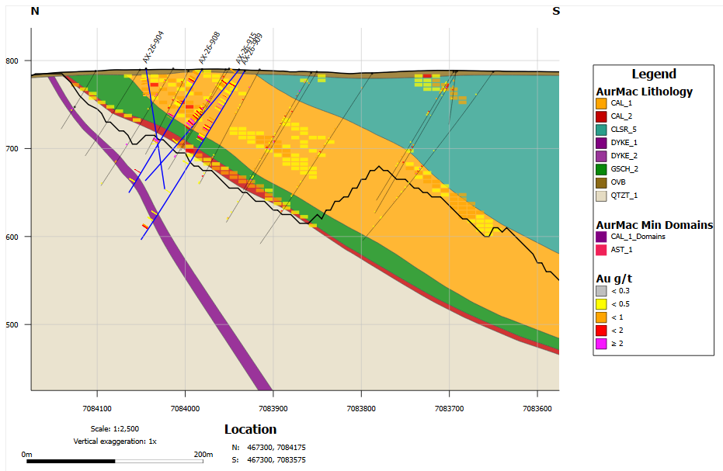Click the '0m' scale bar label

(26, 455)
